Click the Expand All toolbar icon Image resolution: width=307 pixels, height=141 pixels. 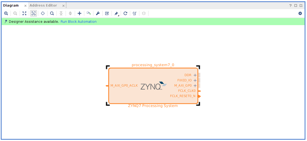click(70, 14)
